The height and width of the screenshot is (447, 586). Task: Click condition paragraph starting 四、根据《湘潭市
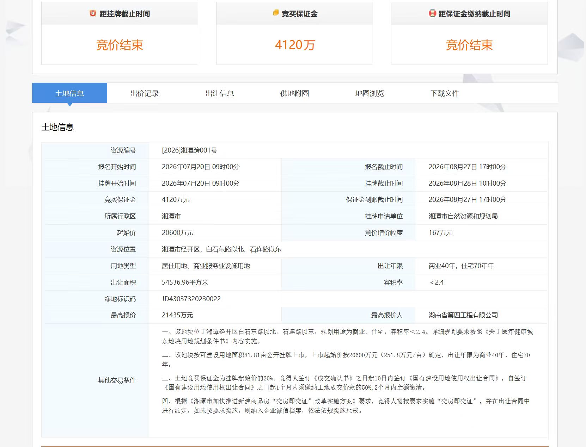click(x=346, y=406)
